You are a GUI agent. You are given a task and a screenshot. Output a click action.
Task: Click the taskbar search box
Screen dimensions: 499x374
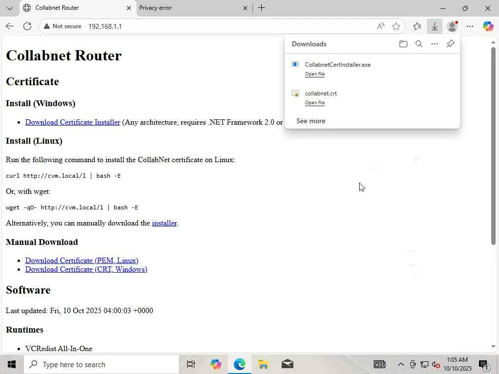[101, 364]
